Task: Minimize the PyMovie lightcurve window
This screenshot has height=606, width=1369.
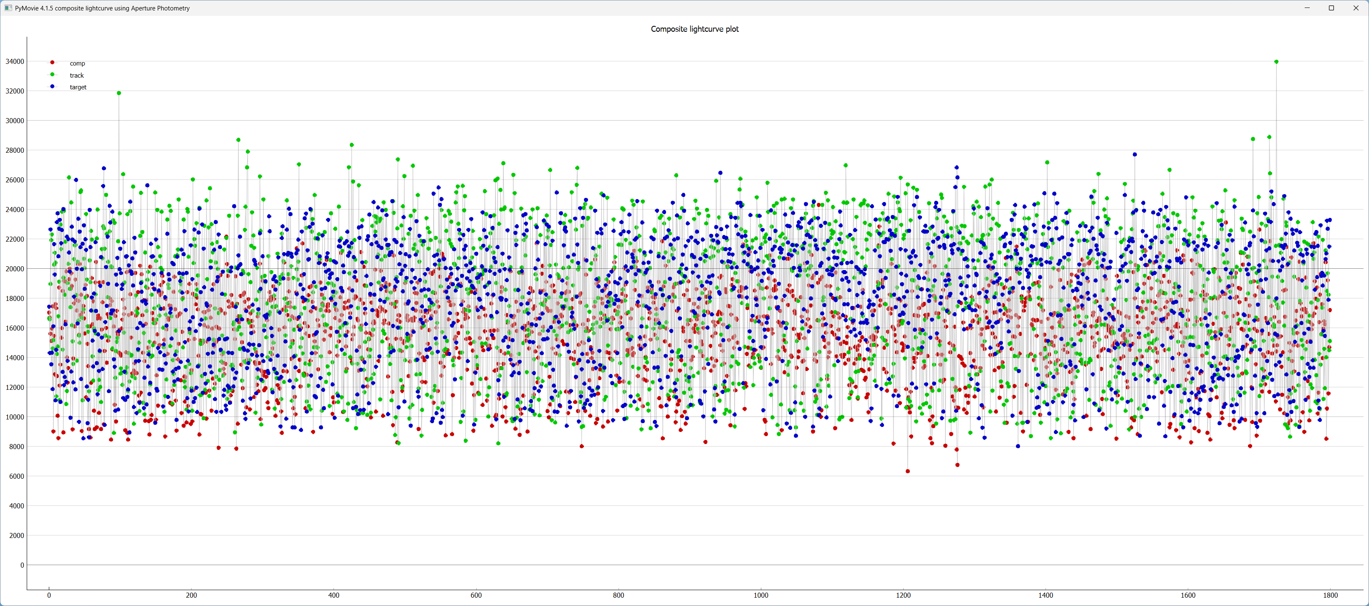Action: click(x=1307, y=8)
